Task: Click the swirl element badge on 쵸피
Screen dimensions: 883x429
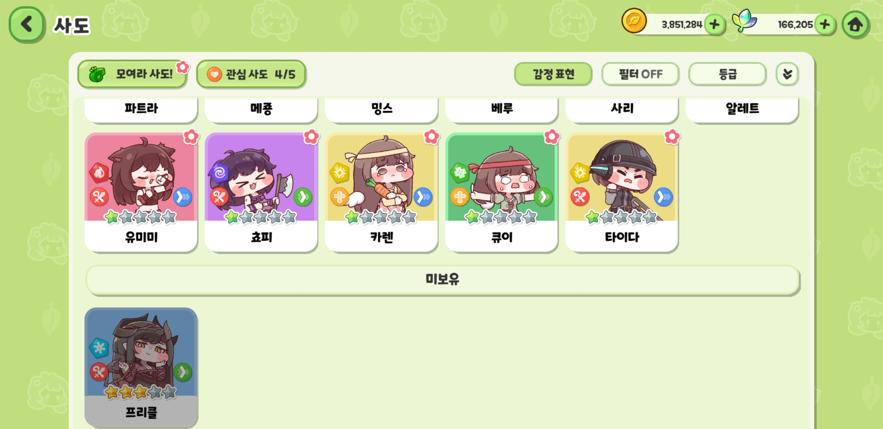Action: tap(219, 173)
